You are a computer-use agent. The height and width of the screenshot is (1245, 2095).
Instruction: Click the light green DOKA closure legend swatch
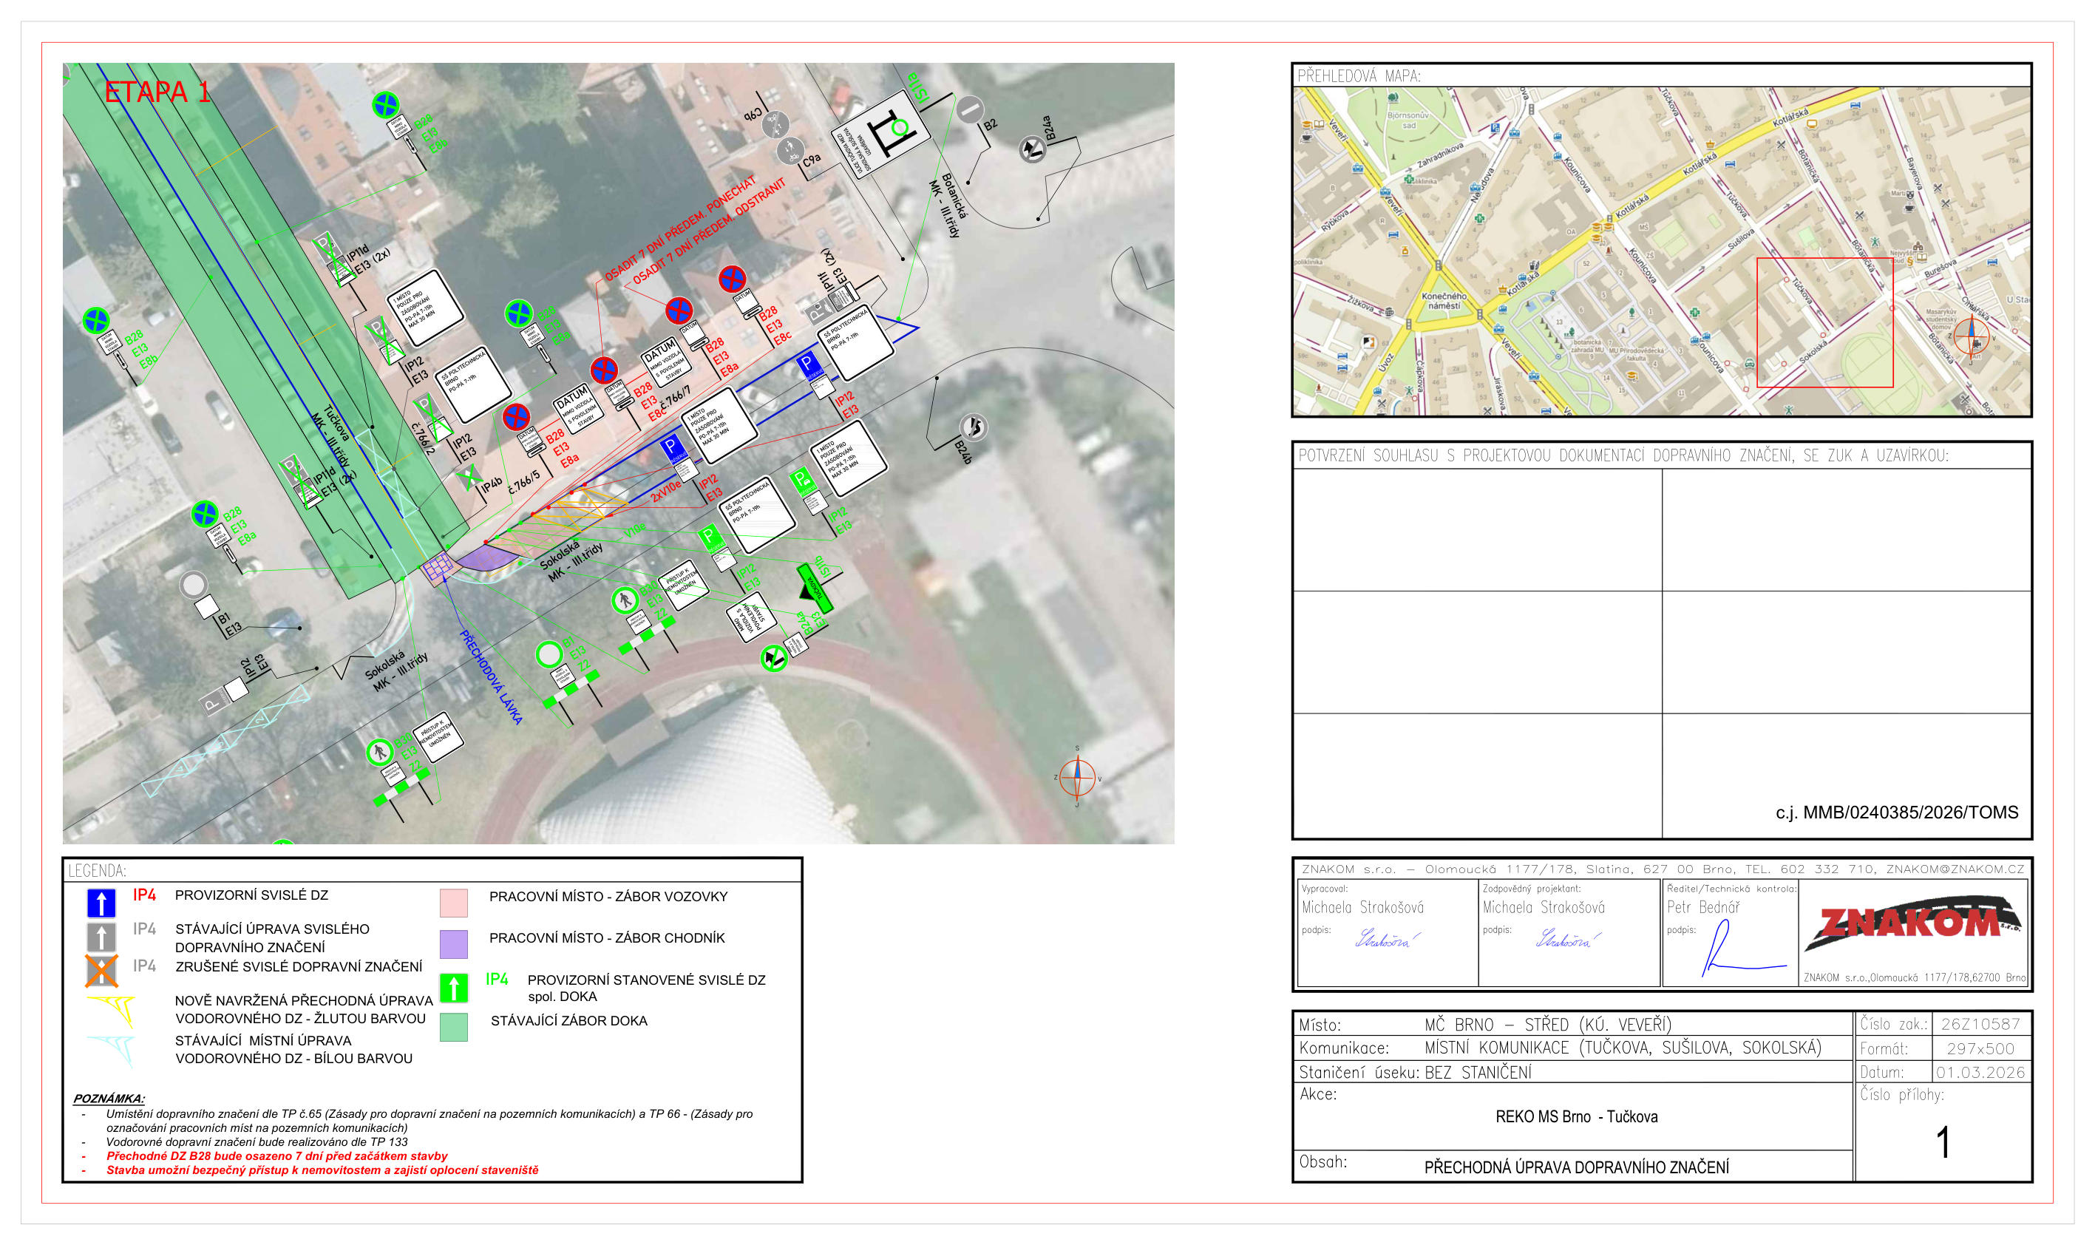click(x=454, y=1027)
